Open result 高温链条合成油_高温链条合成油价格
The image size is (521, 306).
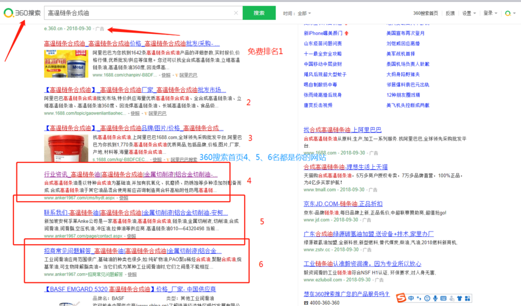pos(131,44)
